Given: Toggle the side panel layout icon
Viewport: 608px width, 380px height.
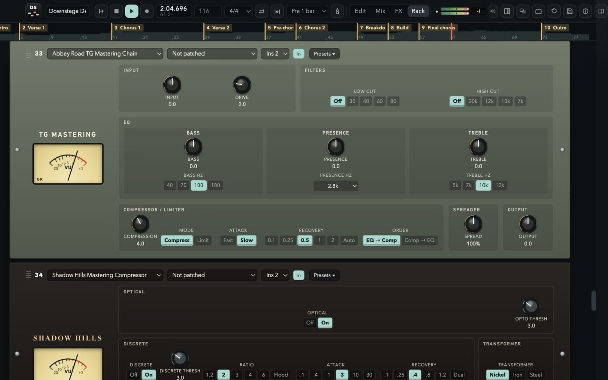Looking at the screenshot, I should [507, 11].
